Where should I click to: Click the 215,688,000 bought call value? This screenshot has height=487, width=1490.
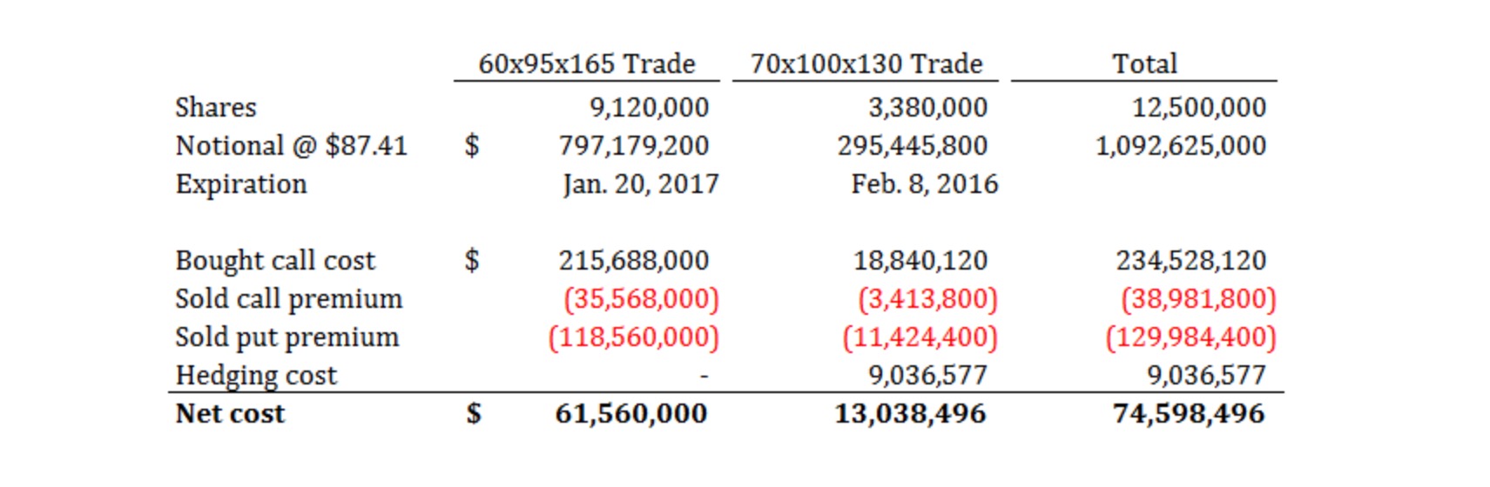(634, 260)
